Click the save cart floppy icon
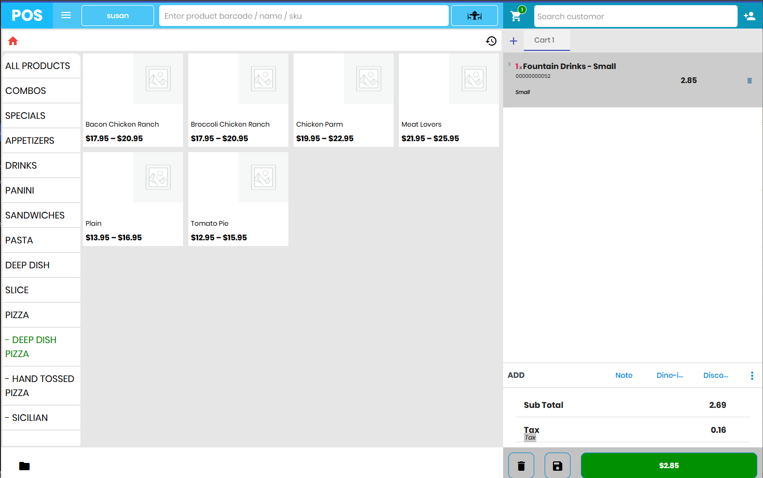This screenshot has height=478, width=763. coord(558,466)
